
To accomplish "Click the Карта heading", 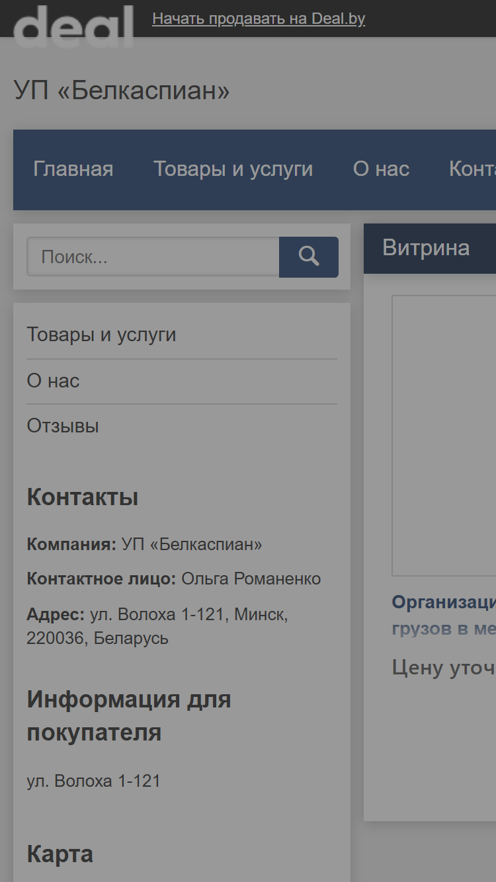I will click(x=60, y=854).
